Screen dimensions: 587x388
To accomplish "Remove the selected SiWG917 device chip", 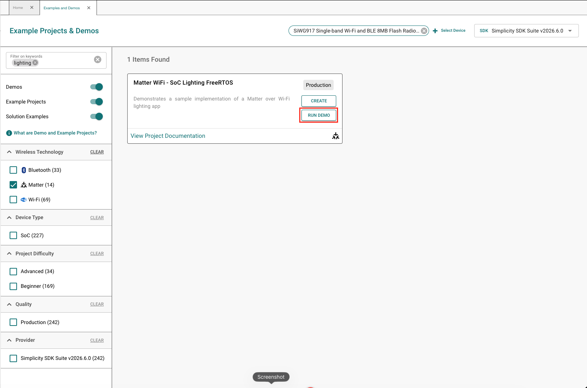I will pyautogui.click(x=424, y=31).
